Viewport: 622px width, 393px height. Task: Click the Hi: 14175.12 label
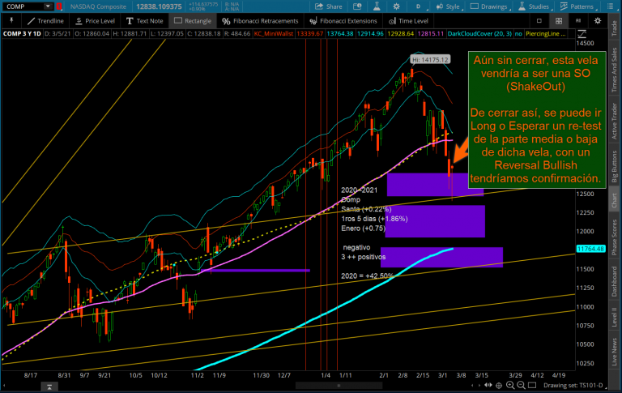pos(430,59)
